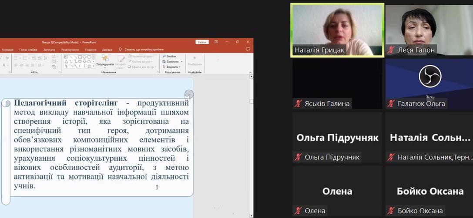Click the Увійти sign-in button

202,42
